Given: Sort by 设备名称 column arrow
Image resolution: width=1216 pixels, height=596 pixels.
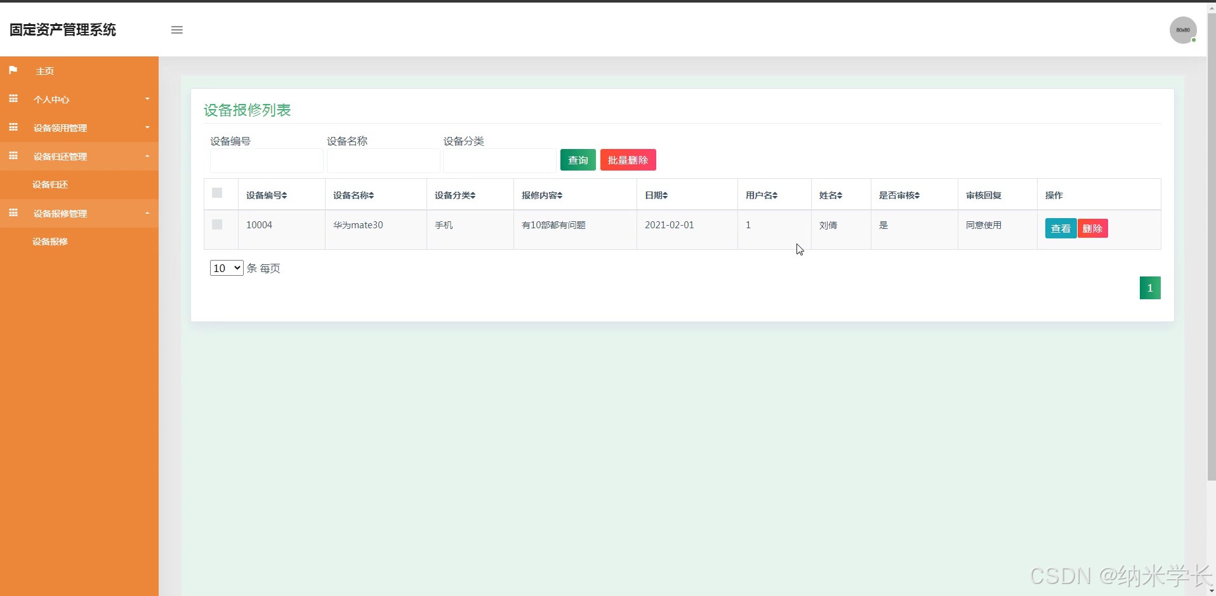Looking at the screenshot, I should (371, 195).
